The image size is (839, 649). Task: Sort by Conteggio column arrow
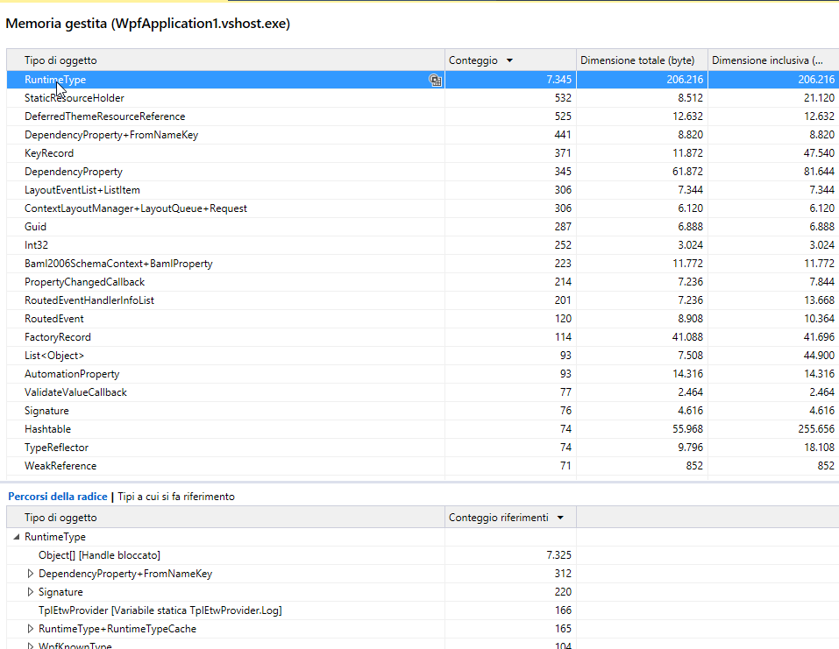coord(509,60)
